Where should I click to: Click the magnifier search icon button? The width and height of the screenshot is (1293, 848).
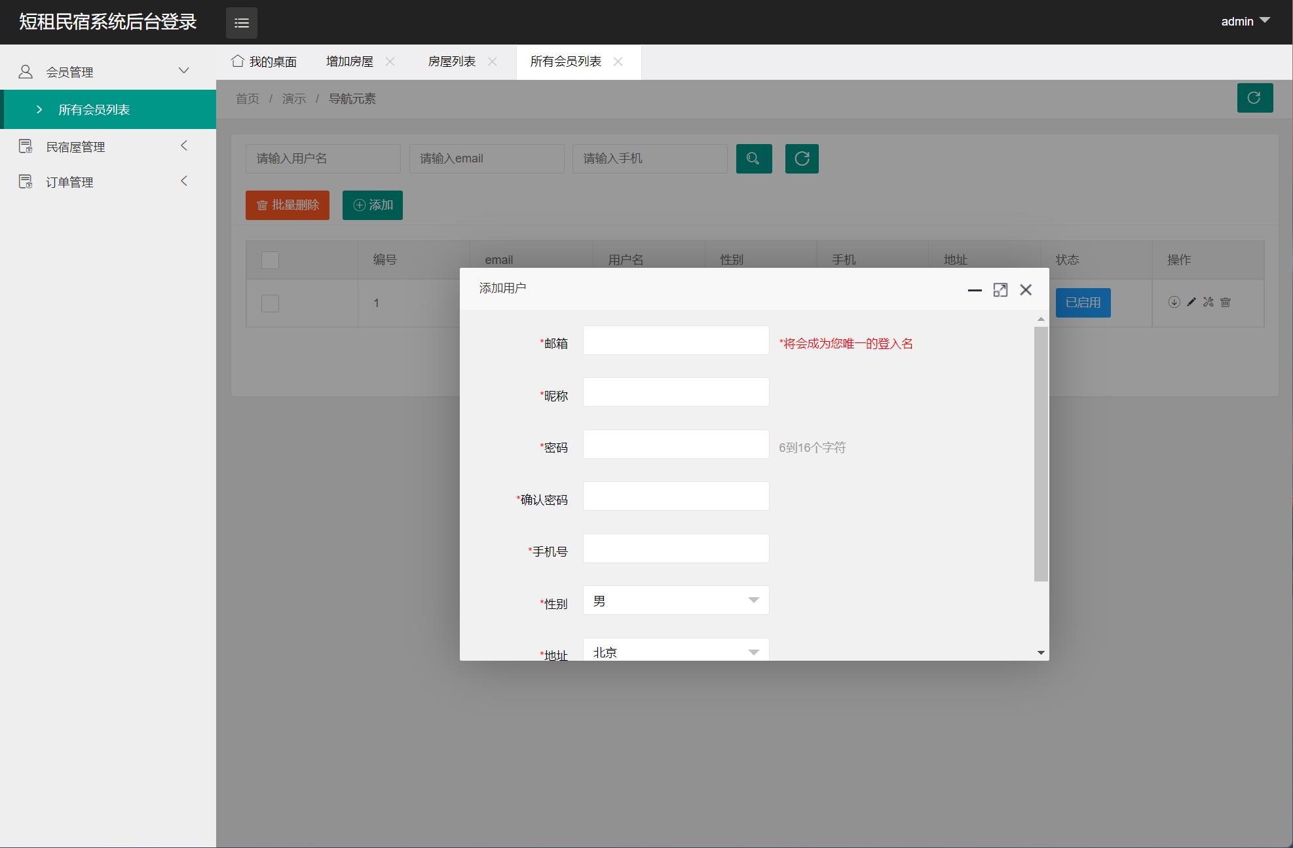pyautogui.click(x=754, y=158)
